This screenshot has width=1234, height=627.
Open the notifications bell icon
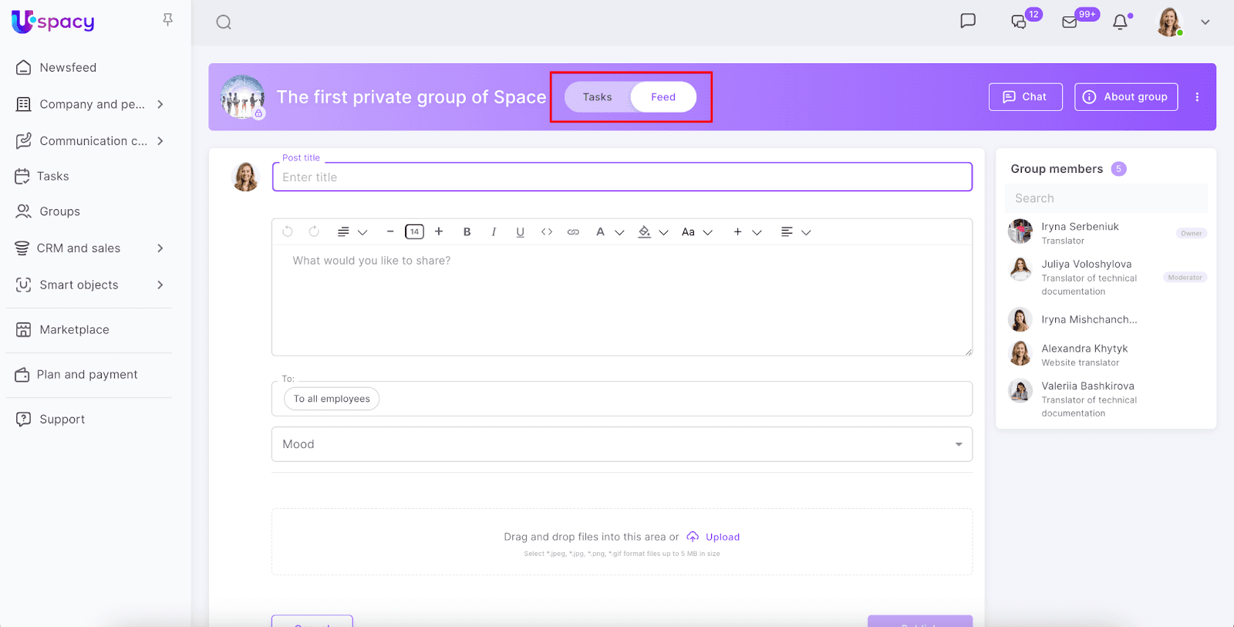point(1120,22)
